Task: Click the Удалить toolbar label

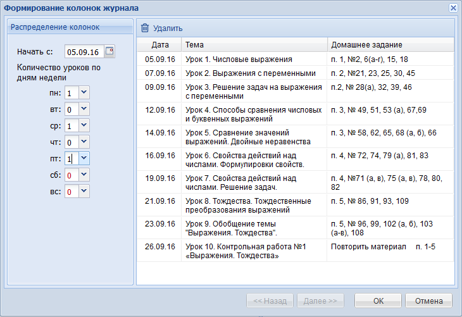Action: tap(168, 28)
